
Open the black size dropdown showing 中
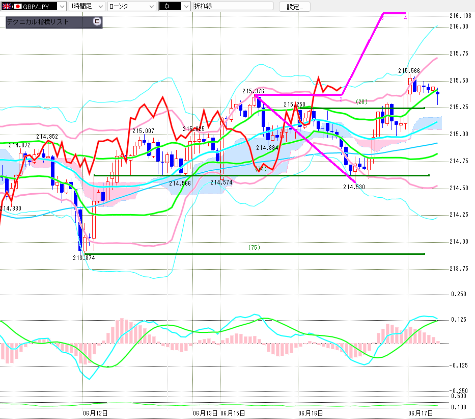pos(175,6)
